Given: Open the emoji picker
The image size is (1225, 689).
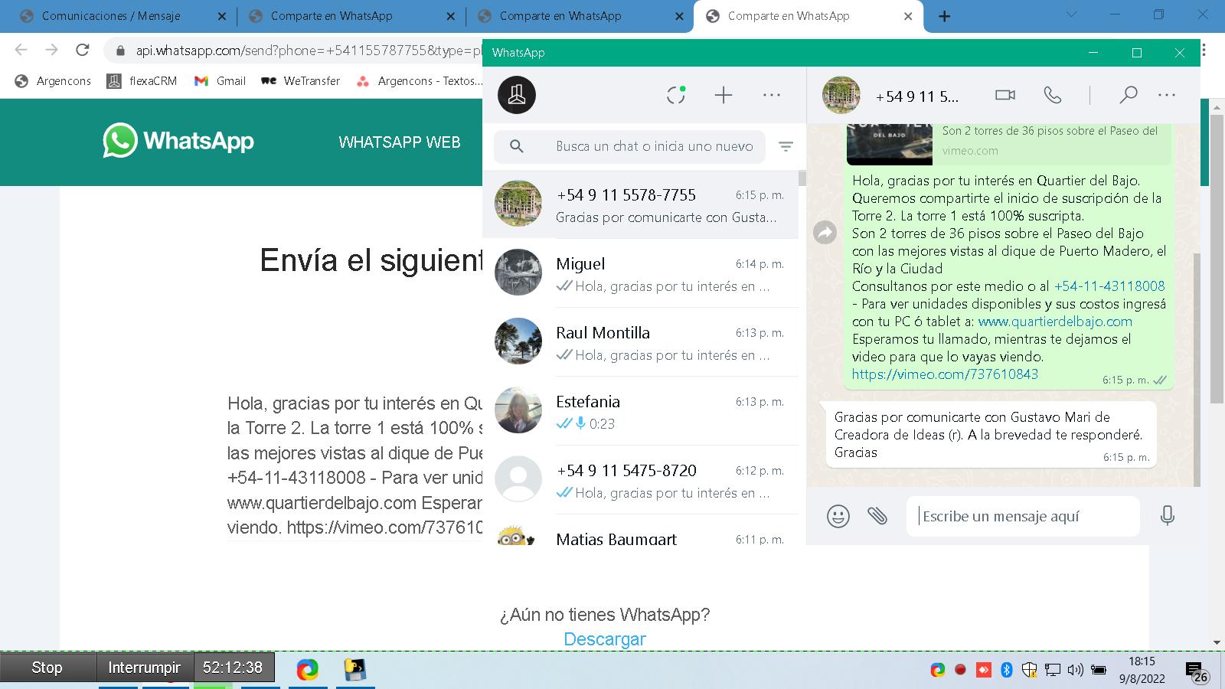Looking at the screenshot, I should click(838, 516).
